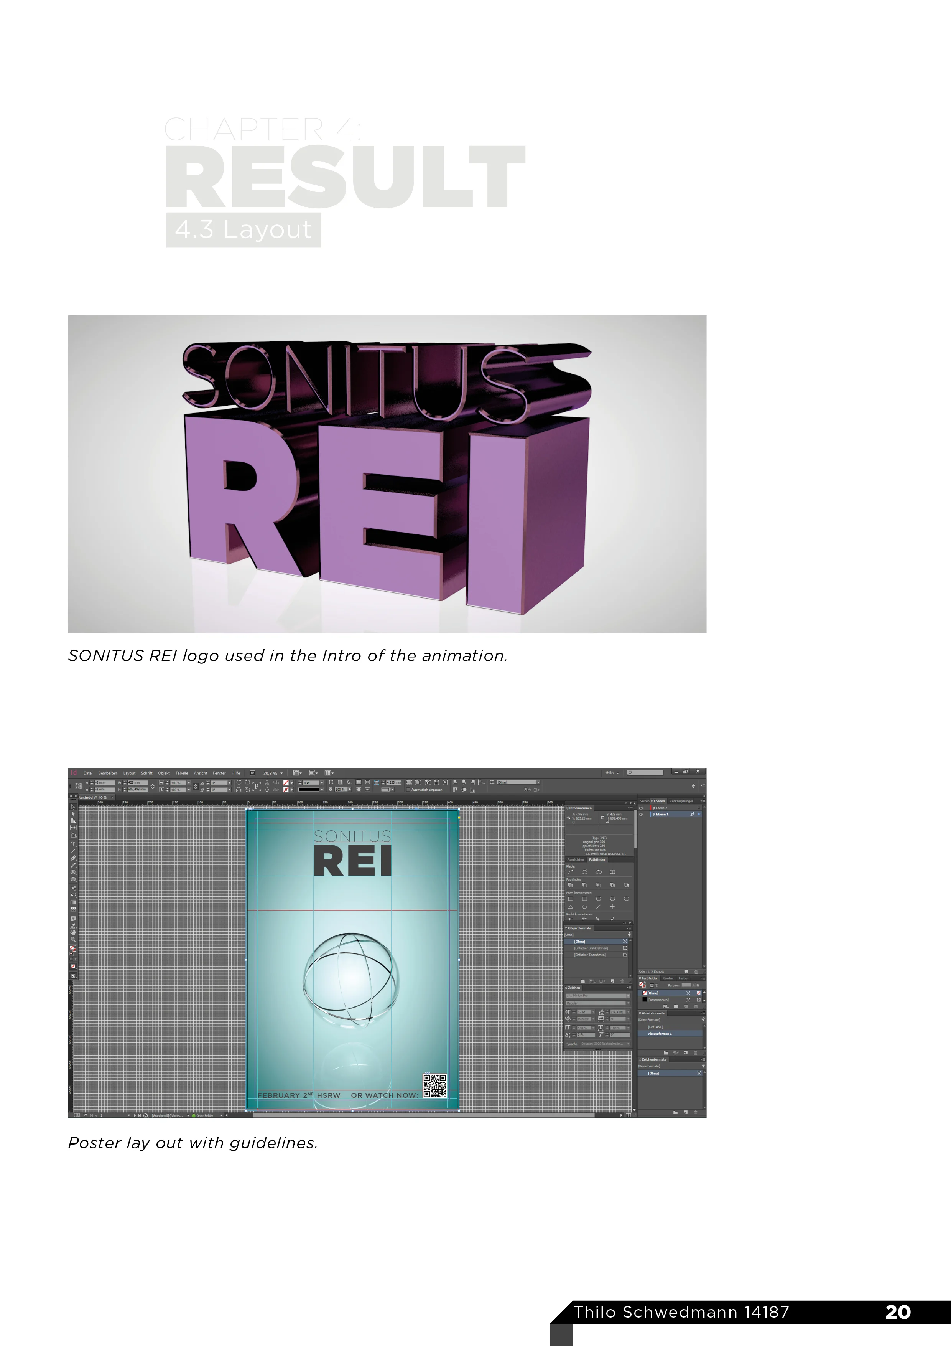
Task: Activate the Zoom magnifier tool
Action: [x=73, y=940]
